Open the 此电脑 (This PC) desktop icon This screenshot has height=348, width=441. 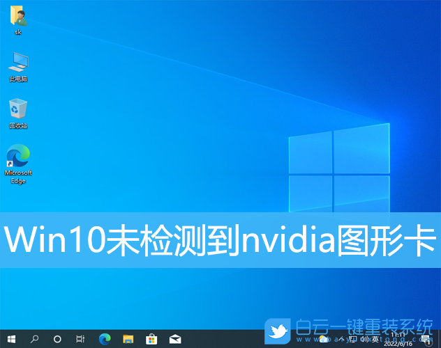18,67
